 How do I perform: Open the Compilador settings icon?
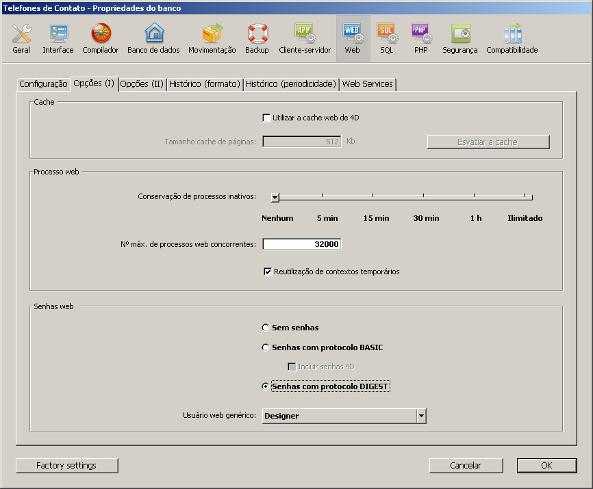point(101,38)
